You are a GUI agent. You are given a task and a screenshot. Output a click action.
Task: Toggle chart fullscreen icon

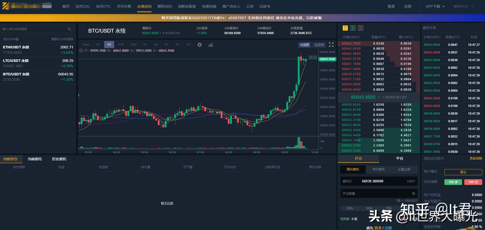point(331,45)
